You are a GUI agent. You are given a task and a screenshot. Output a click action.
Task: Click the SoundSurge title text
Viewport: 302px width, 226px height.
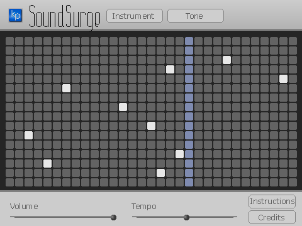(x=65, y=18)
